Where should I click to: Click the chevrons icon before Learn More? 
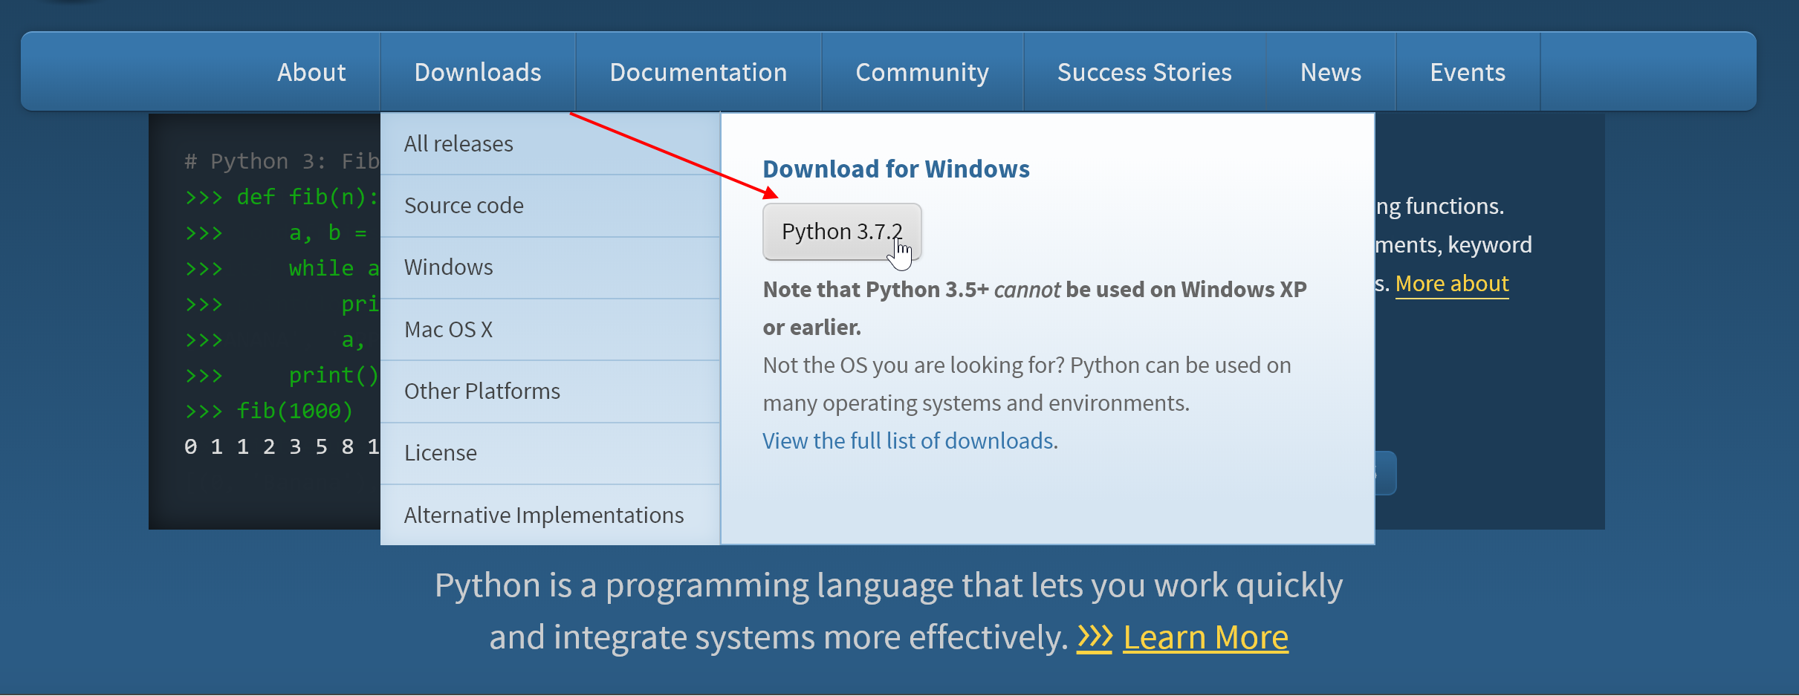(1095, 637)
